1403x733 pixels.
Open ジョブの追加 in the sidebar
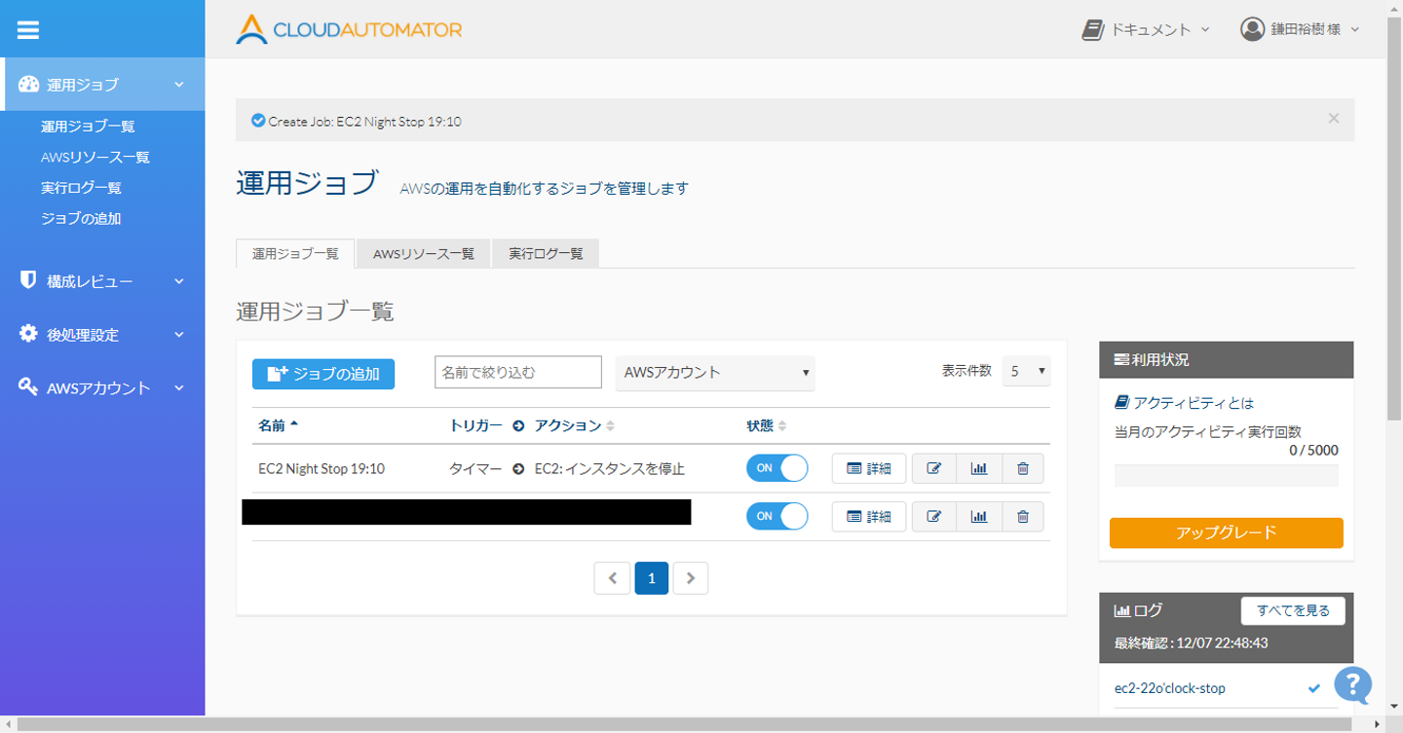pos(81,219)
